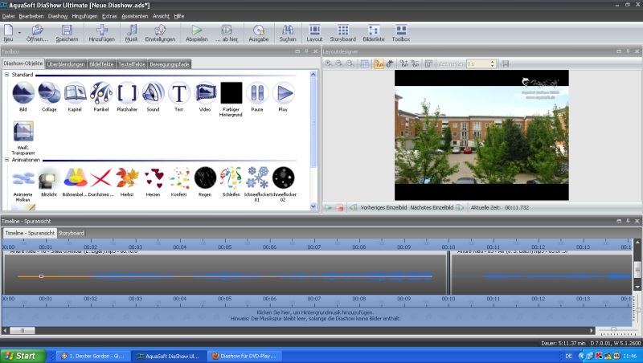Select the Konfetti animation icon
643x363 pixels.
[x=179, y=177]
